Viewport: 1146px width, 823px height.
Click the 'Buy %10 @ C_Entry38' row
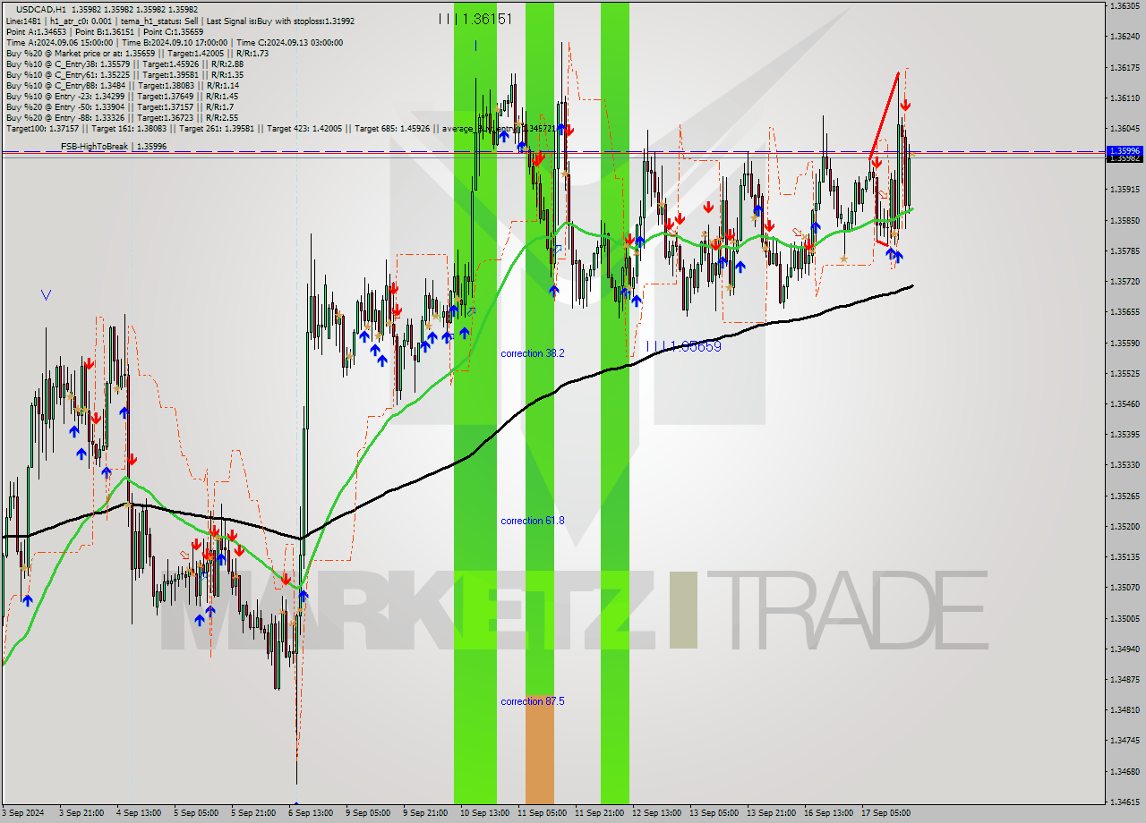tap(124, 64)
